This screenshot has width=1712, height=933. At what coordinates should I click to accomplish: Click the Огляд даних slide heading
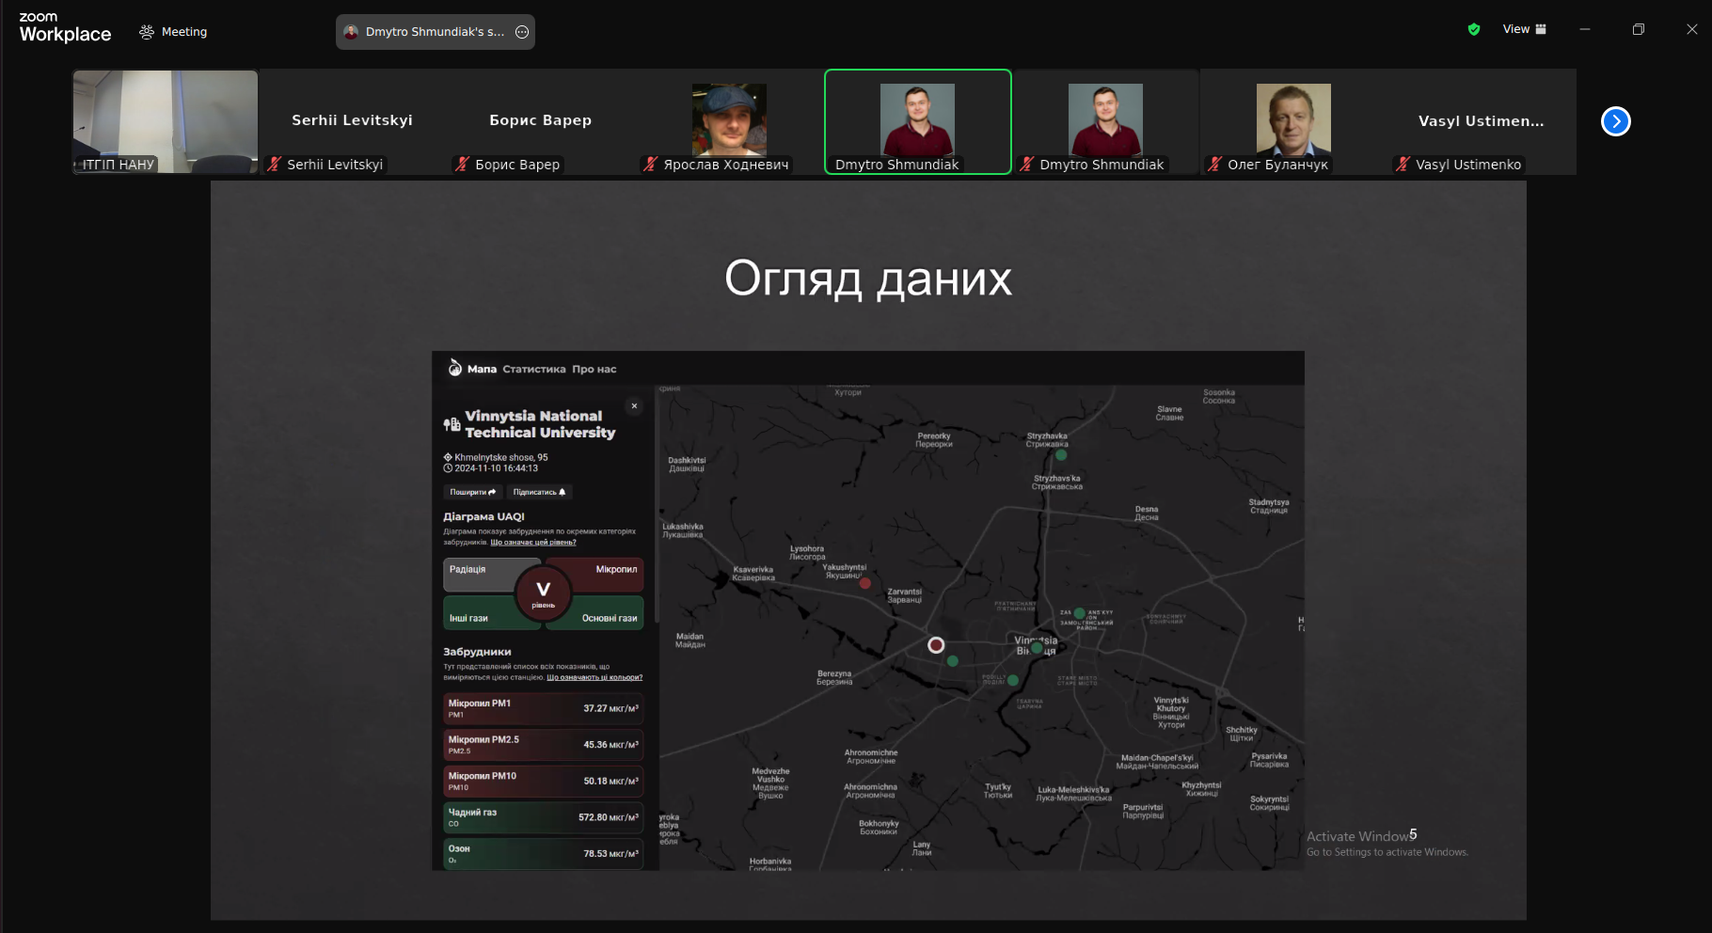(868, 279)
